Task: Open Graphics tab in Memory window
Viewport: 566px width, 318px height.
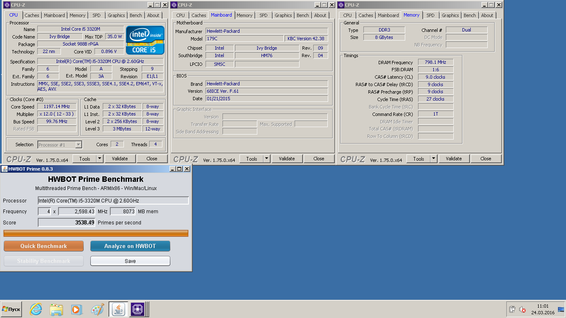Action: [x=450, y=15]
